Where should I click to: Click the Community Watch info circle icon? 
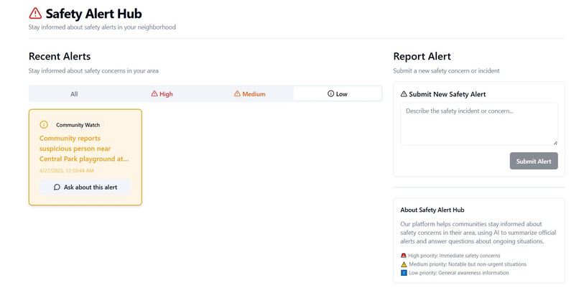(x=44, y=124)
